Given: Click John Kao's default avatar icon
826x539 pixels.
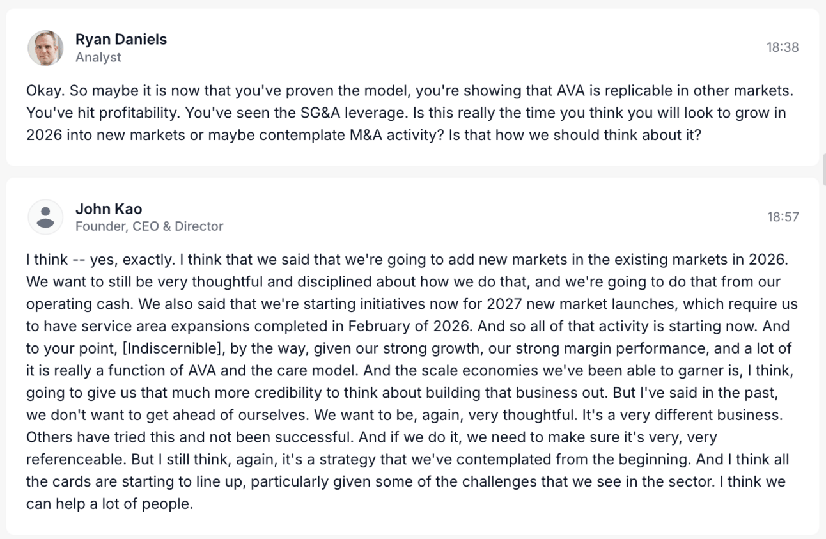Looking at the screenshot, I should [x=45, y=217].
